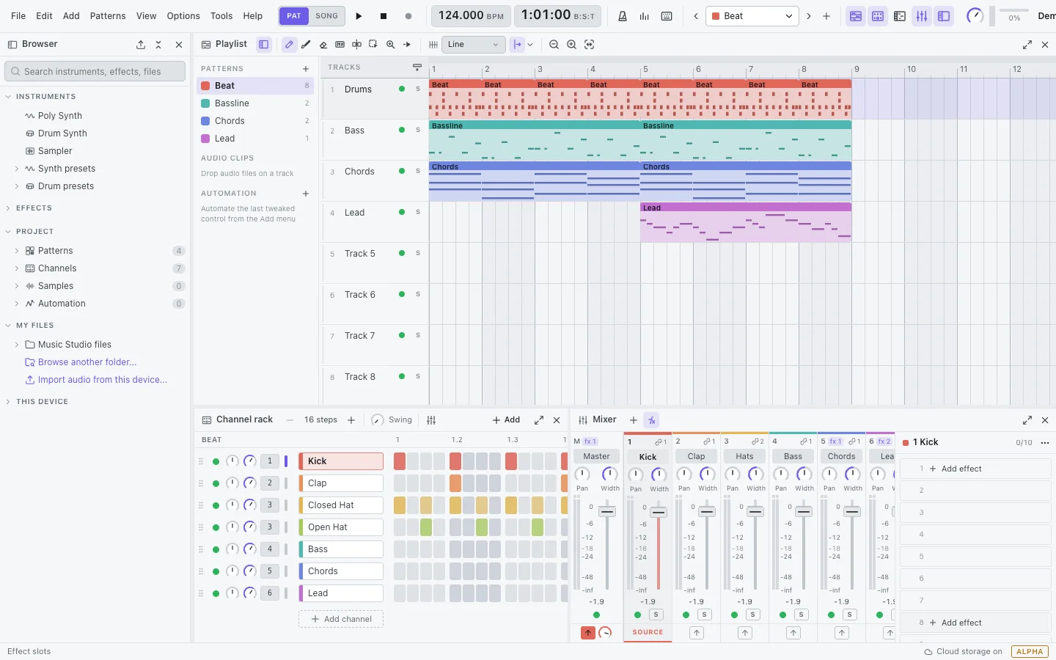This screenshot has height=660, width=1056.
Task: Toggle the channel rack view icon in top bar
Action: click(878, 16)
